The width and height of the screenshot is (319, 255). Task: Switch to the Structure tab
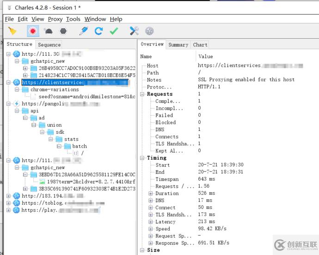pos(19,44)
